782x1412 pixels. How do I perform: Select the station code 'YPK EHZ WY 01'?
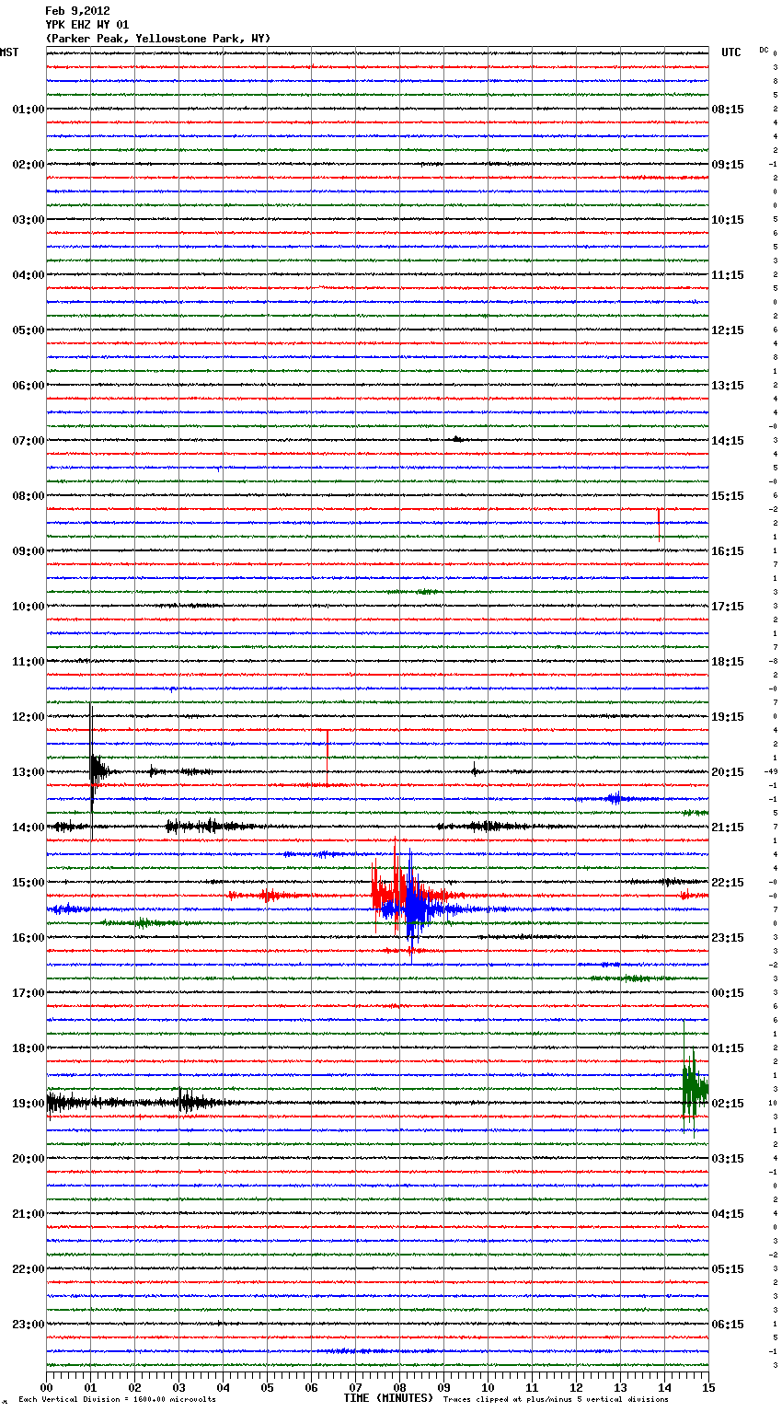pos(87,25)
